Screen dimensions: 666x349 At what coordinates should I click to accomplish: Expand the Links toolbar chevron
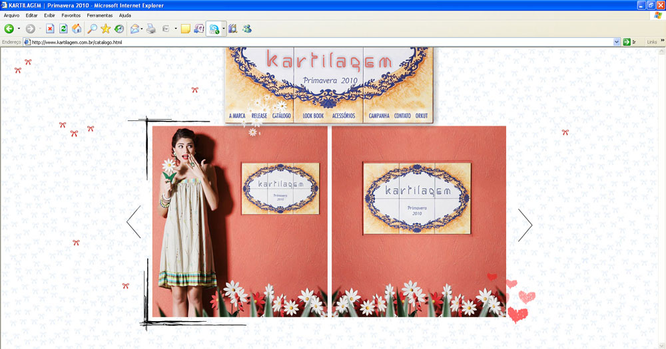[x=662, y=41]
